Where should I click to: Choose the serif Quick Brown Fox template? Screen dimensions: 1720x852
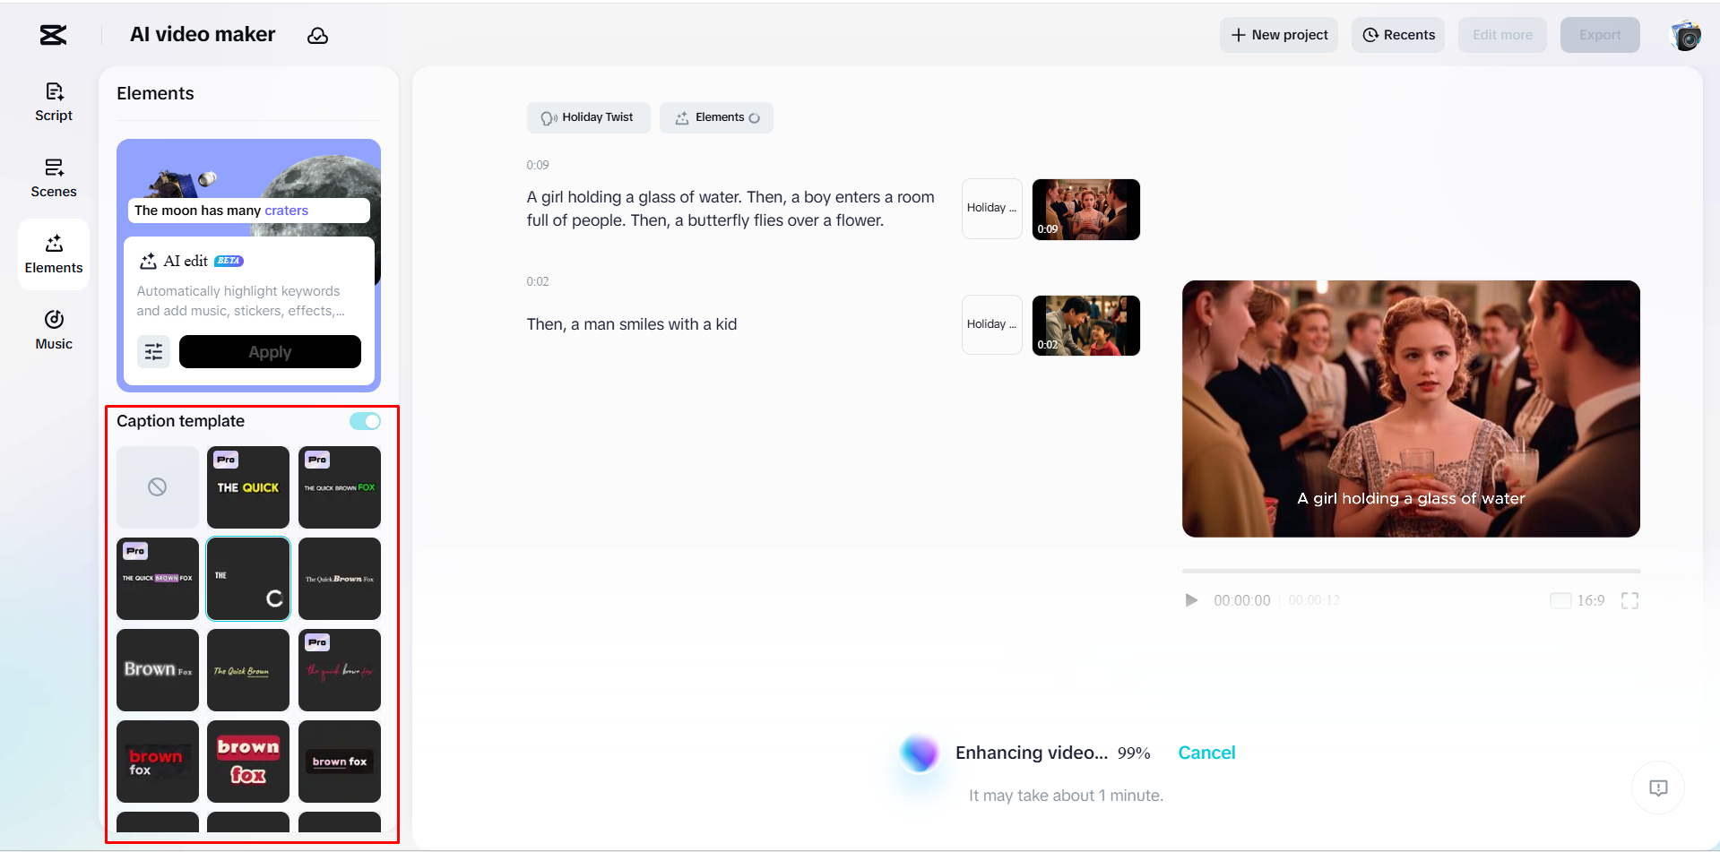click(340, 579)
